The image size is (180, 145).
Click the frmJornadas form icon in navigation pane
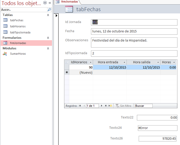[5, 43]
